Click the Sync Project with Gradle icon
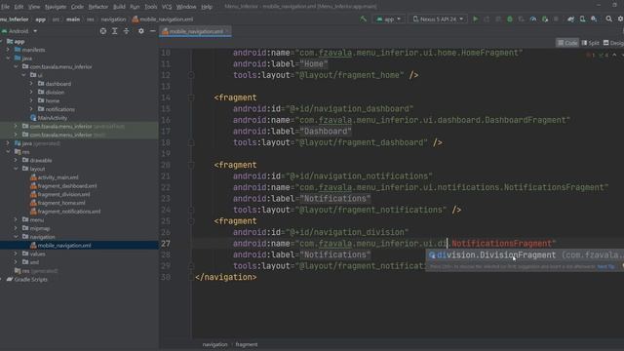624x351 pixels. [570, 19]
